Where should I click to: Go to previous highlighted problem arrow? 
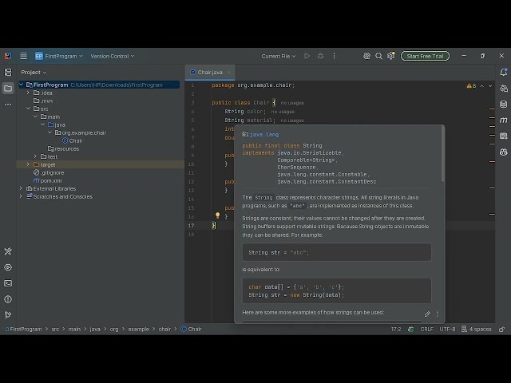(482, 86)
